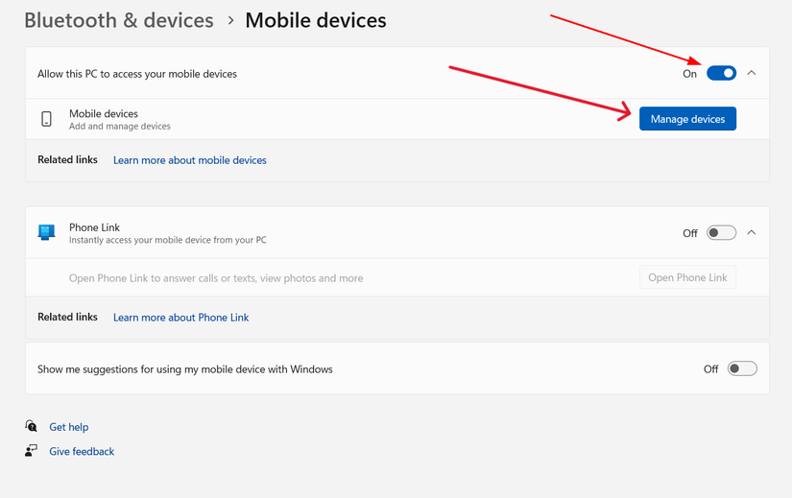
Task: Click the breadcrumb chevron separator arrow
Action: coord(230,21)
